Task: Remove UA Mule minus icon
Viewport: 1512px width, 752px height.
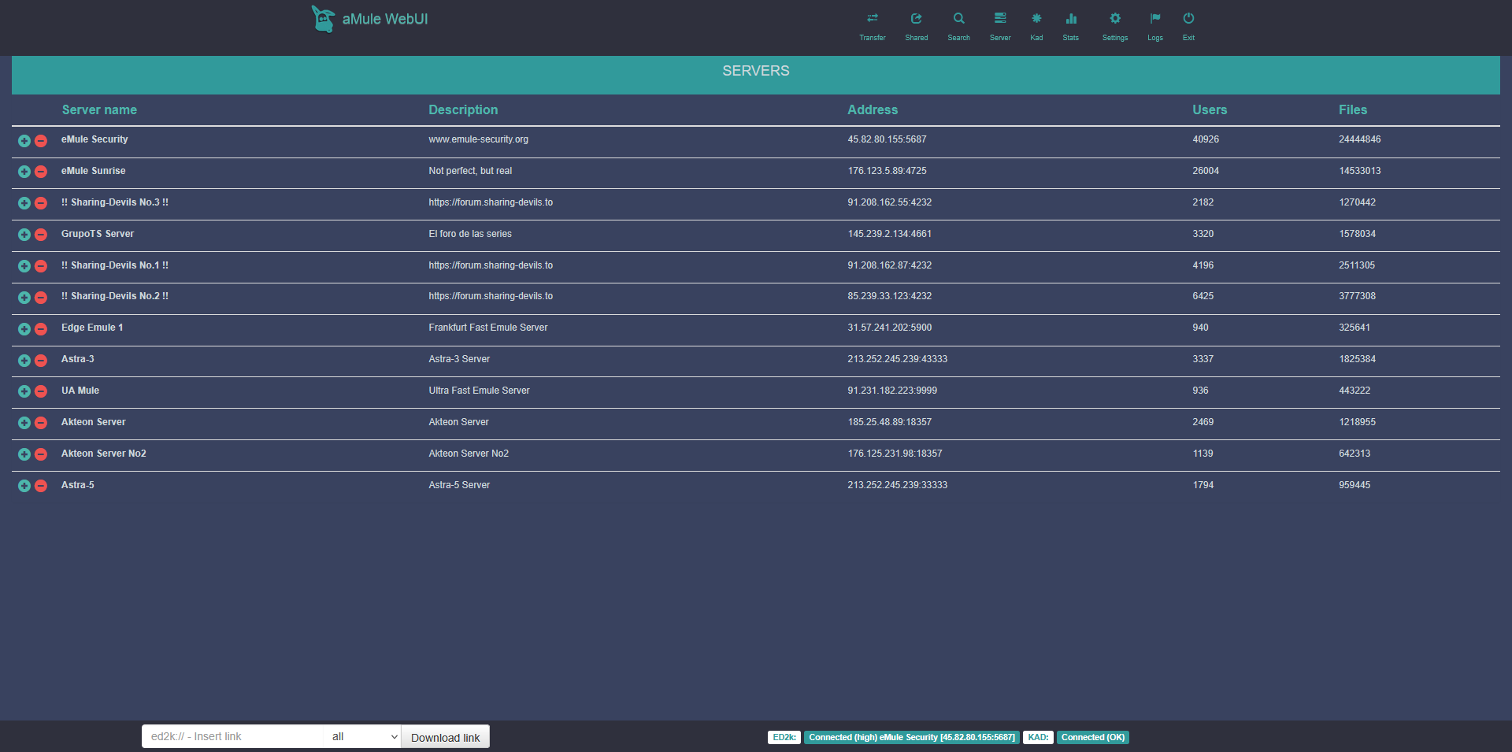Action: 41,391
